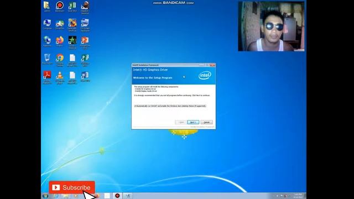The image size is (354, 199).
Task: Open the Computer desktop icon
Action: tap(47, 24)
